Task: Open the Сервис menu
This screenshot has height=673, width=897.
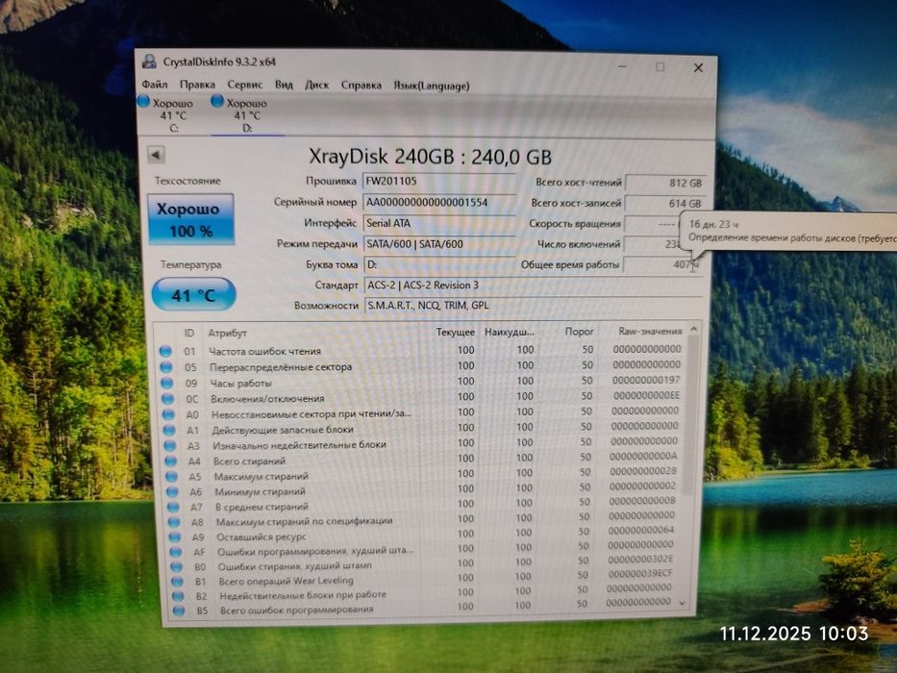Action: (x=245, y=85)
